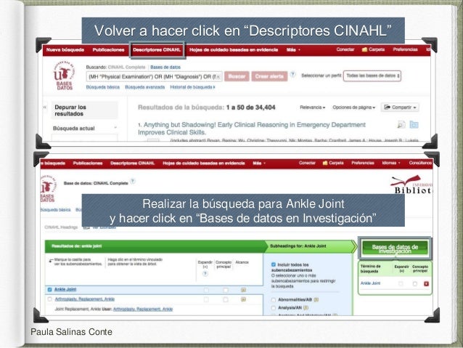Image resolution: width=463 pixels, height=348 pixels.
Task: Open Ankle Joint heading link in results table
Action: pos(65,289)
